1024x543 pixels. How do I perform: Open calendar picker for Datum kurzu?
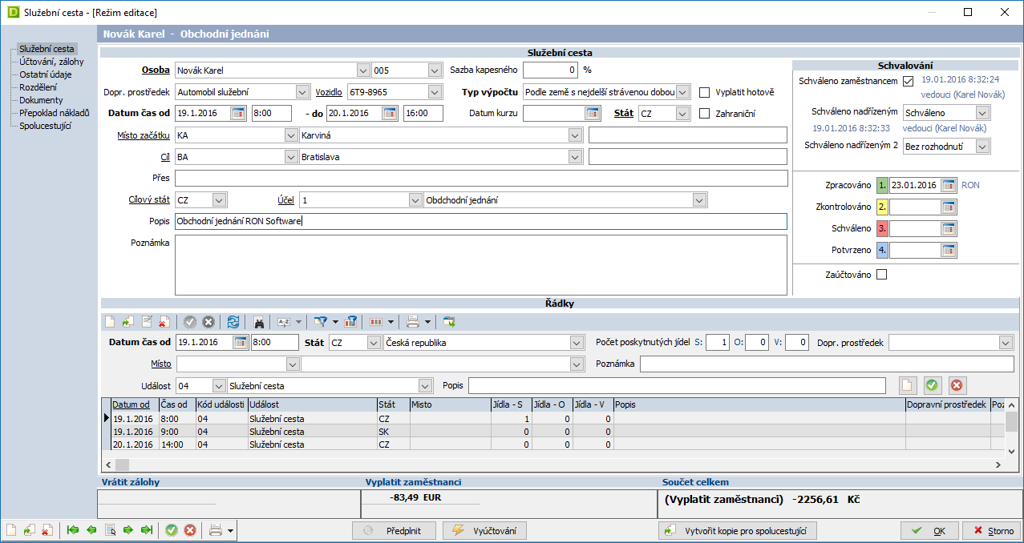pos(593,114)
